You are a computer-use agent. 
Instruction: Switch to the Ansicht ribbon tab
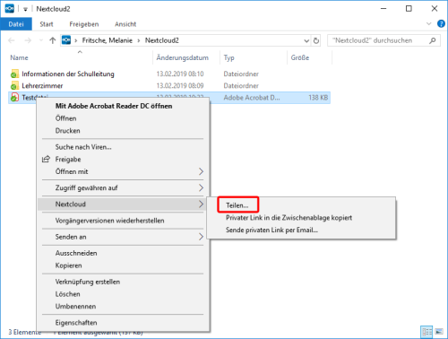click(125, 24)
